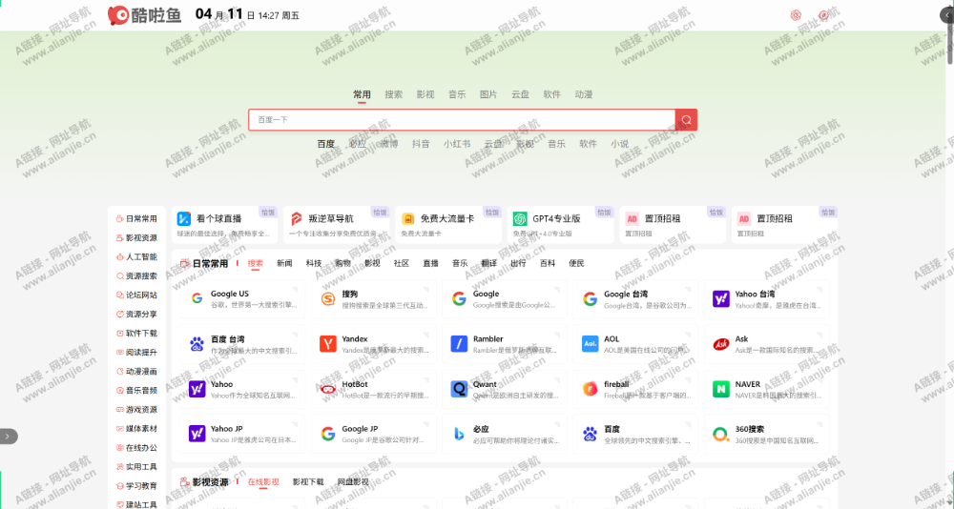The image size is (954, 509).
Task: Open the NAVER green N icon
Action: pyautogui.click(x=721, y=389)
